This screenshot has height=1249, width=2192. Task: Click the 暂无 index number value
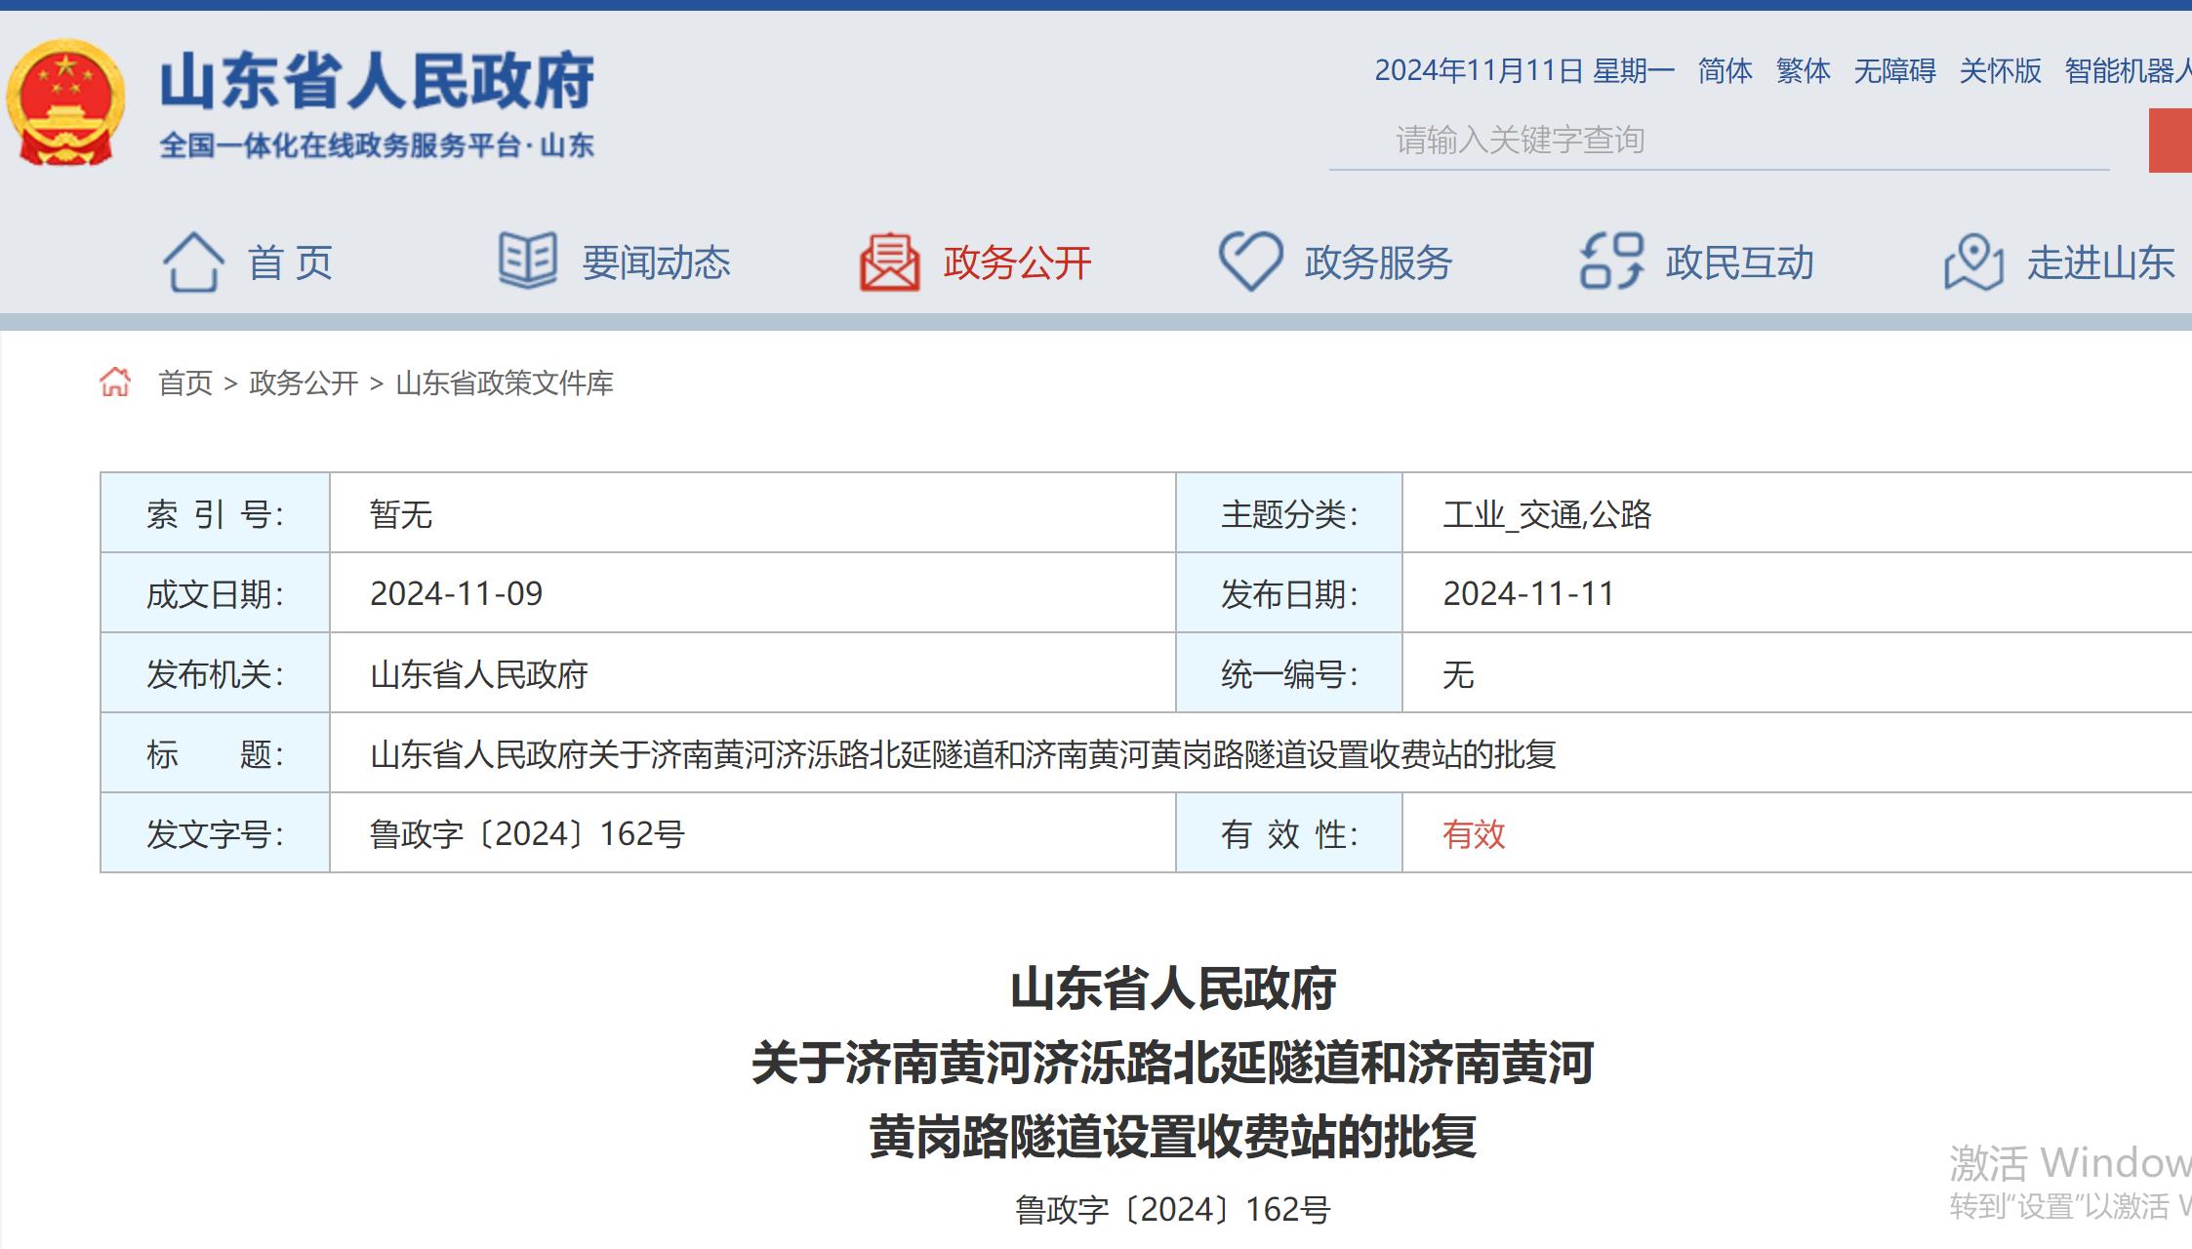[x=401, y=514]
